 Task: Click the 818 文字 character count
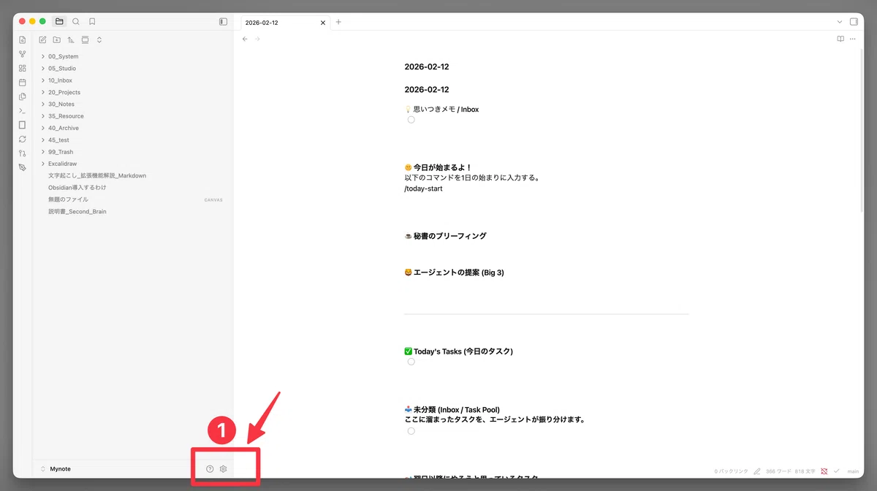(x=805, y=471)
